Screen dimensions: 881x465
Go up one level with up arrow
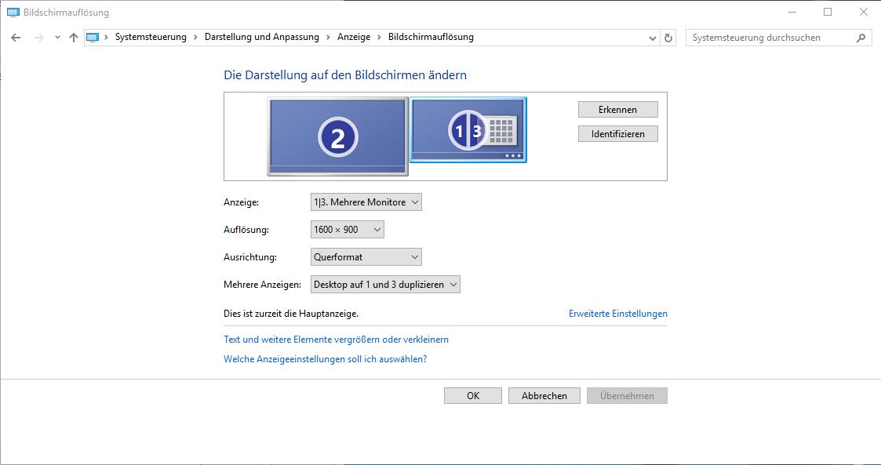click(74, 38)
